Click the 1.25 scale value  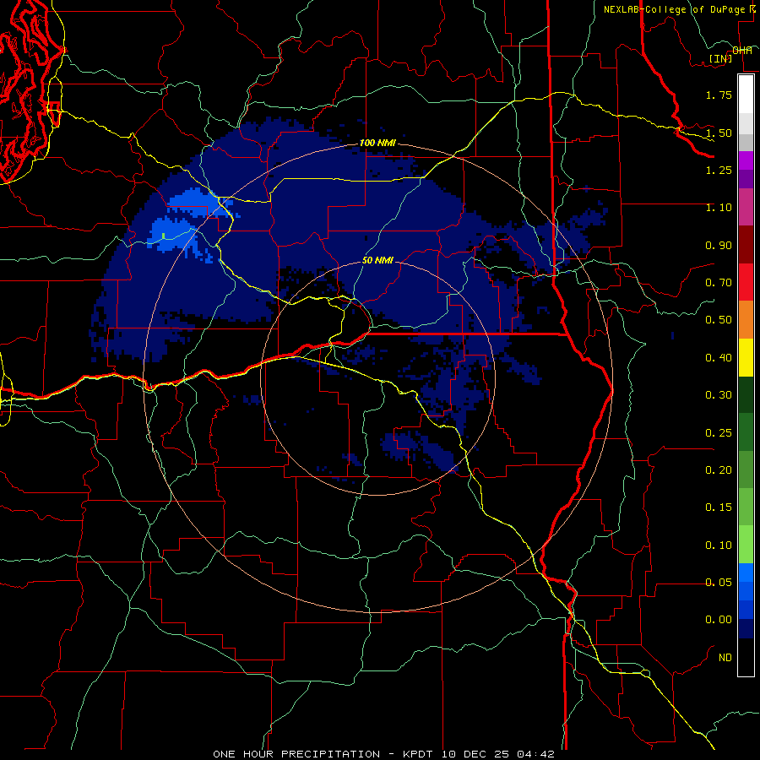pos(719,170)
